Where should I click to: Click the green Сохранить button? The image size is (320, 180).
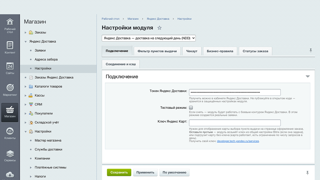point(119,172)
